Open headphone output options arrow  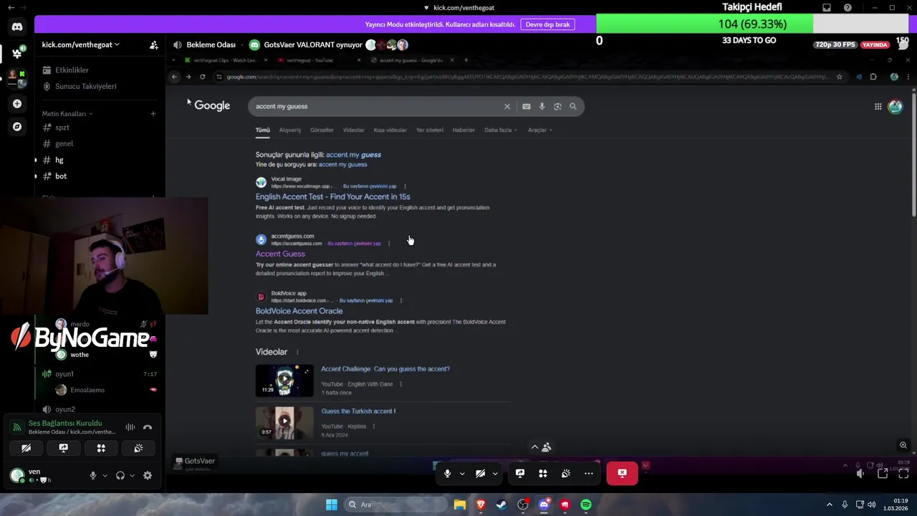coord(133,475)
